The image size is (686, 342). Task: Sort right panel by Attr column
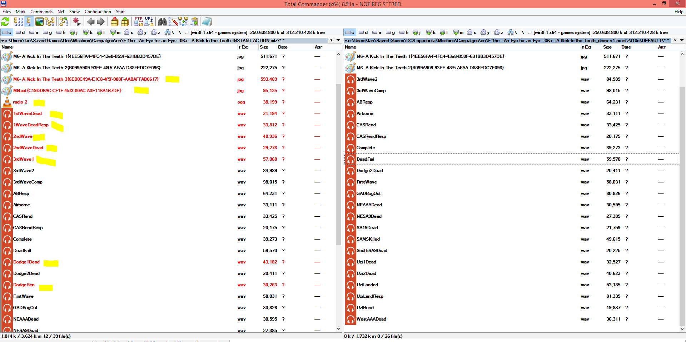pos(667,47)
